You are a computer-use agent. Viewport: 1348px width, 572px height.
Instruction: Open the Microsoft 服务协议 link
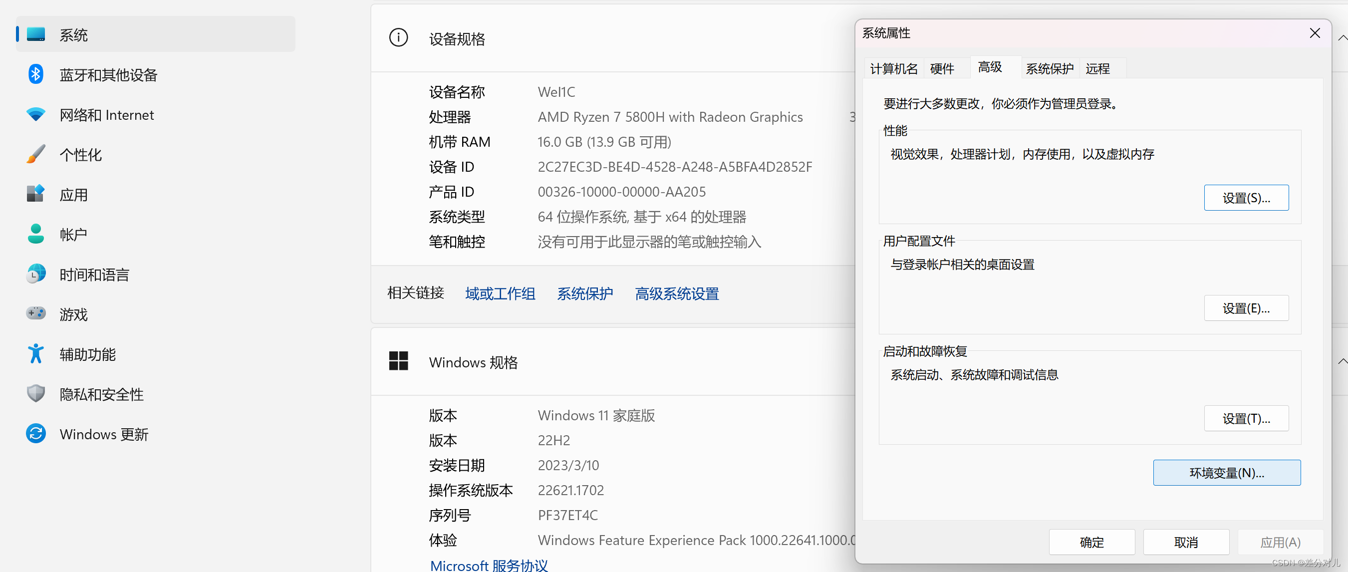[x=489, y=565]
